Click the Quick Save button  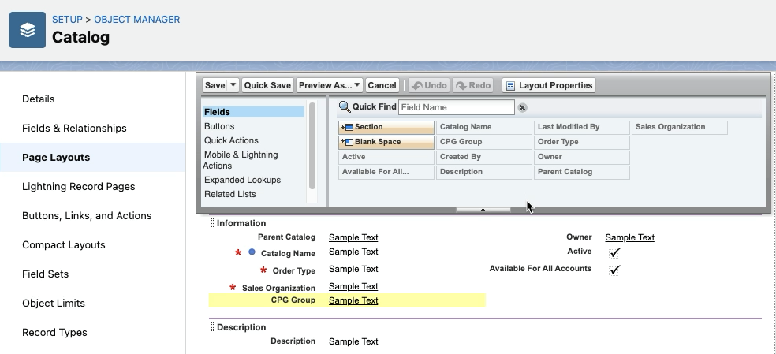pyautogui.click(x=267, y=85)
